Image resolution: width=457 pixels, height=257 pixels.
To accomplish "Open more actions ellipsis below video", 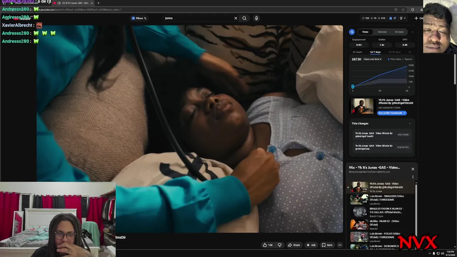I will point(340,245).
